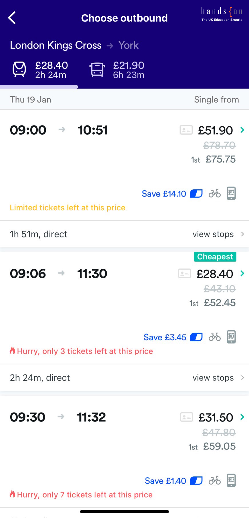The width and height of the screenshot is (249, 518).
Task: Open the £51.90 fare chevron
Action: click(242, 130)
